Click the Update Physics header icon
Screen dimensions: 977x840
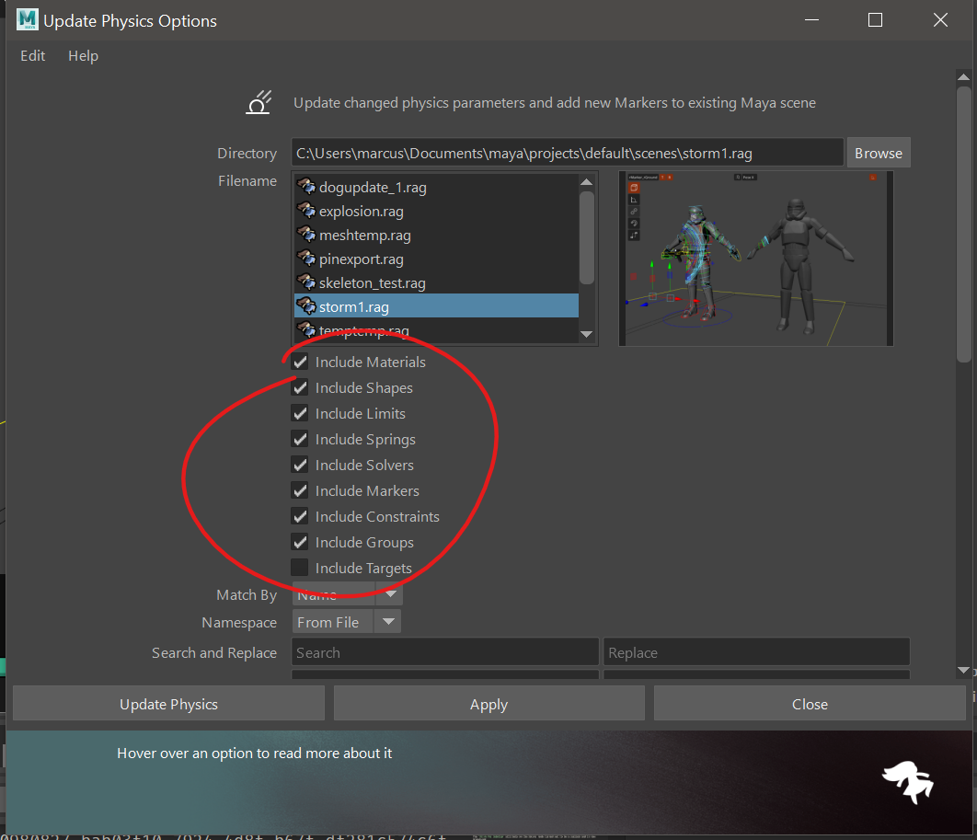click(259, 102)
